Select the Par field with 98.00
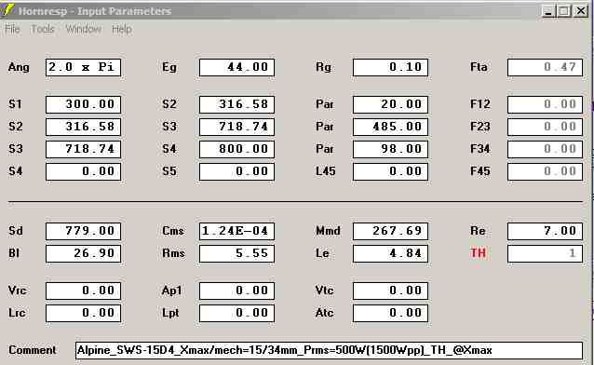The image size is (594, 365). 390,149
